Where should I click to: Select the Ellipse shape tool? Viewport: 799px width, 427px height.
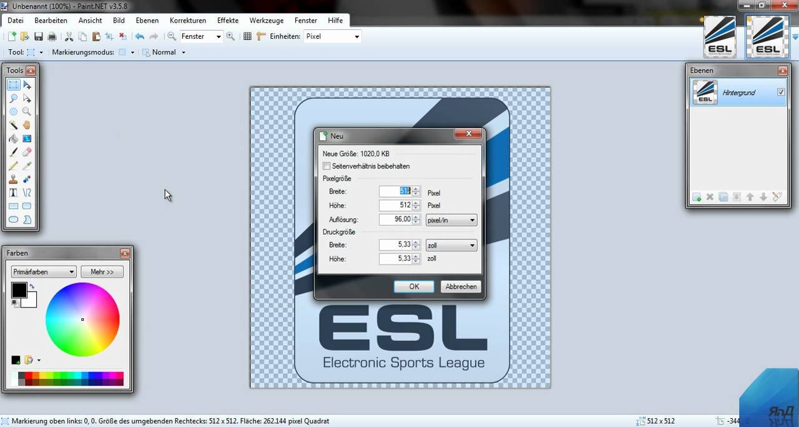[13, 220]
